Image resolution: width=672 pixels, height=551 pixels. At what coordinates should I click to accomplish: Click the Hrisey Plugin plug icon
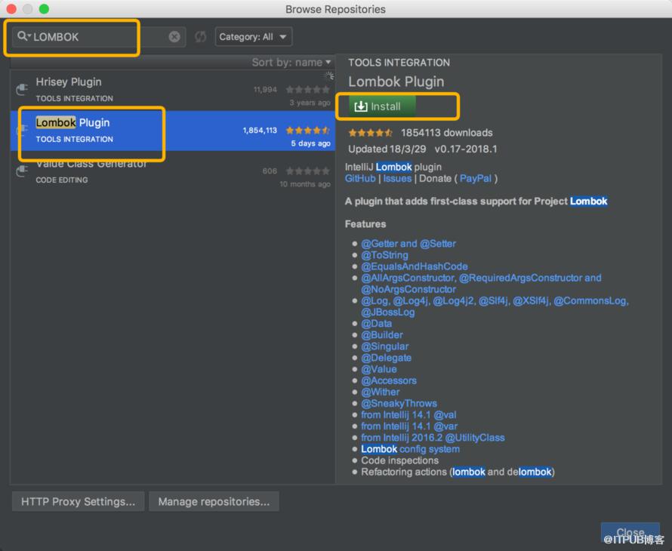click(x=21, y=90)
